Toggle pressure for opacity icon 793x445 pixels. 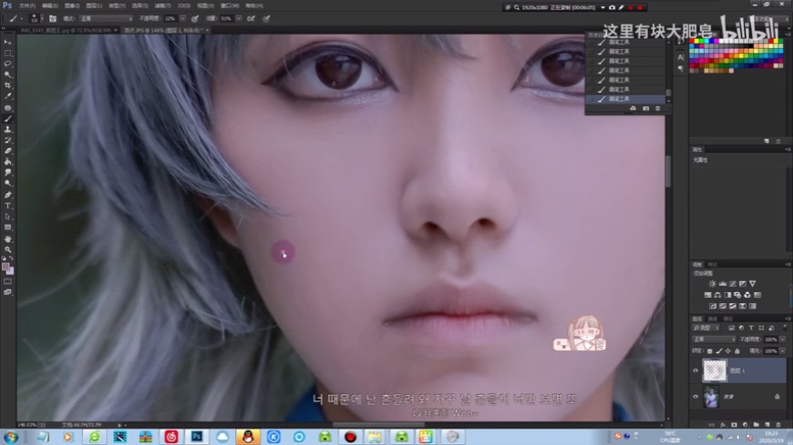point(195,19)
